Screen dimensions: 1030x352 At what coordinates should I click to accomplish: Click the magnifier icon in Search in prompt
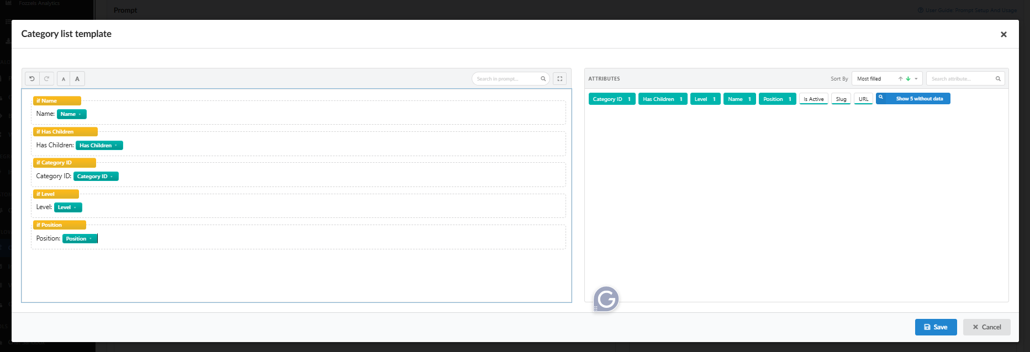click(x=543, y=79)
